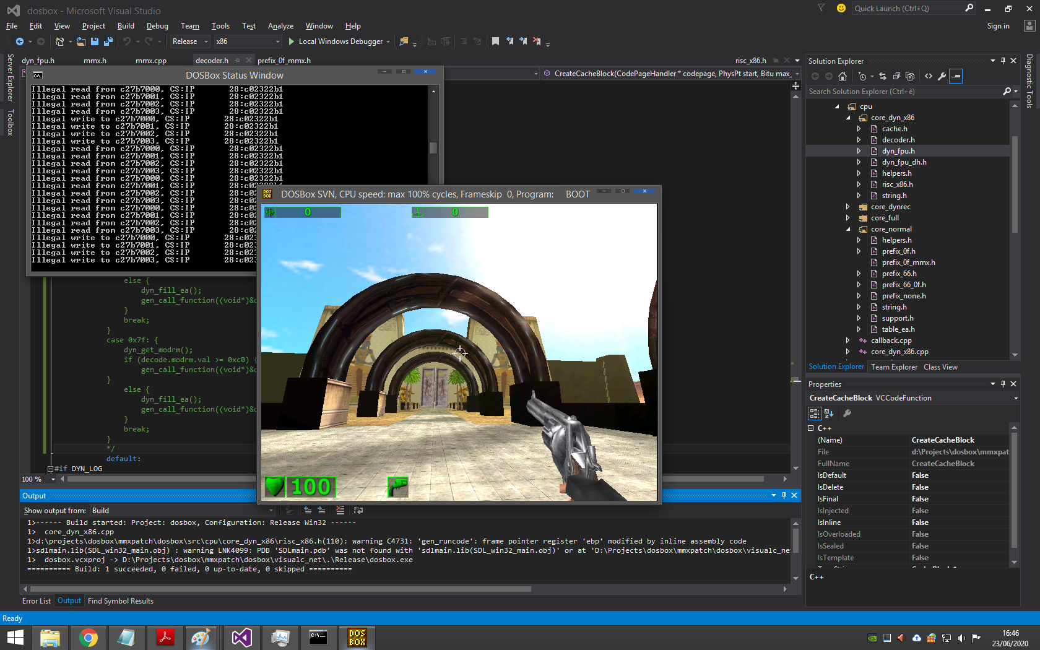Click the Save All icon in the toolbar
Screen dimensions: 1040x650
tap(108, 41)
